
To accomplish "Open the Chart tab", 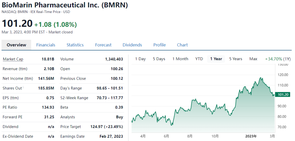I will point(182,45).
